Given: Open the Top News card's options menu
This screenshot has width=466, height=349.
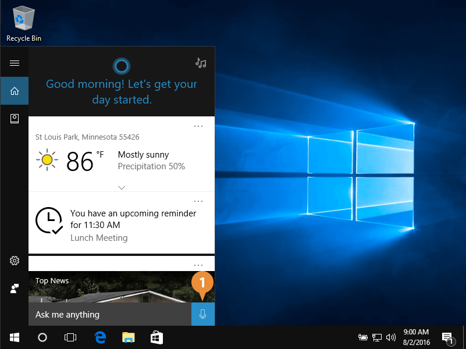Looking at the screenshot, I should (198, 265).
